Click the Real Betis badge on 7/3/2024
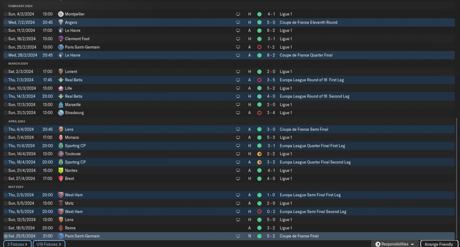460x247 pixels. pos(61,80)
